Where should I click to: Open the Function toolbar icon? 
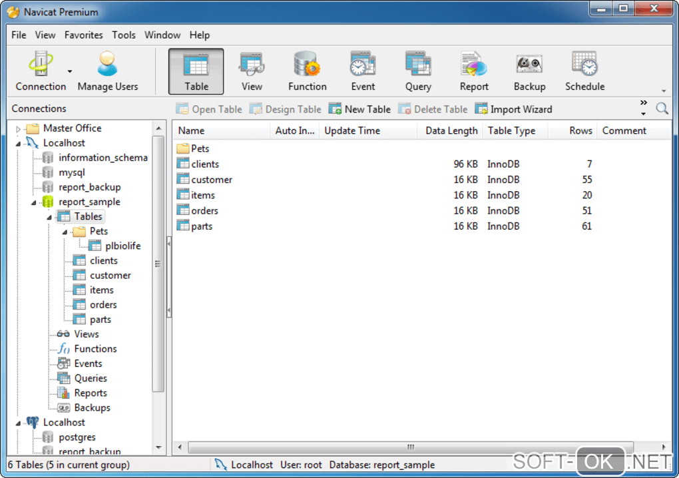[x=307, y=71]
